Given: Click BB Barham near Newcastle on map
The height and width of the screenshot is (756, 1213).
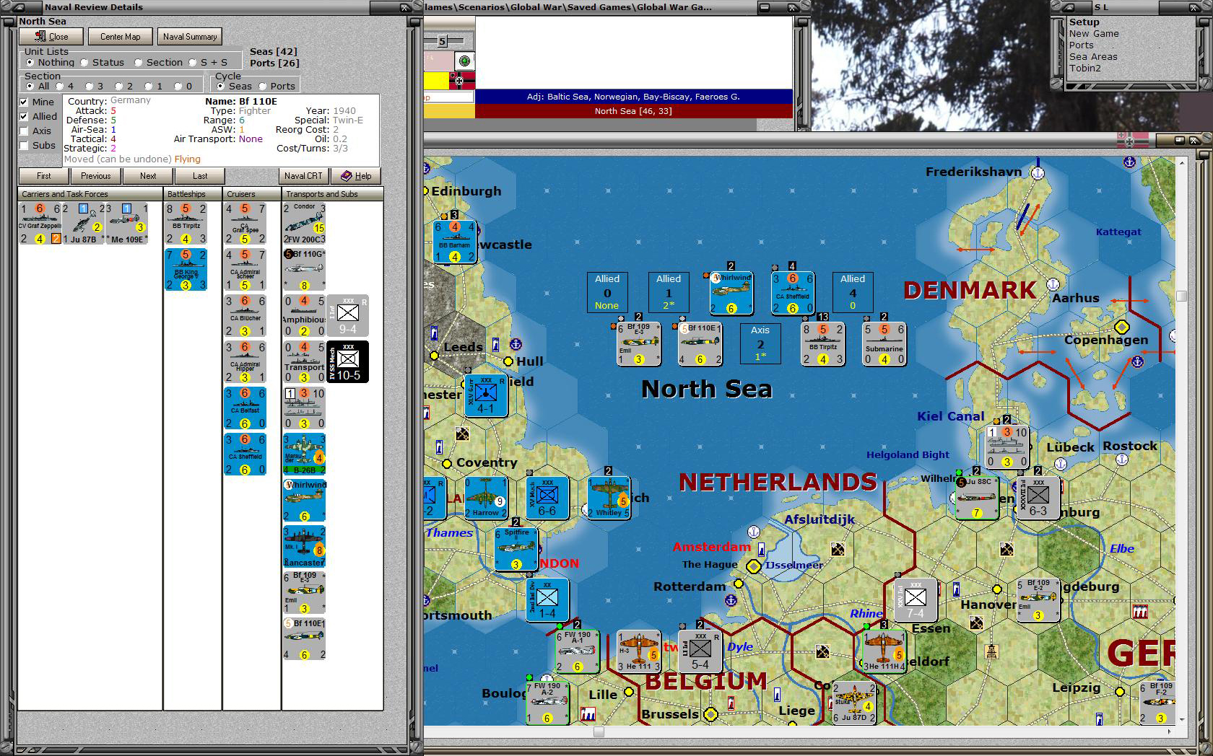Looking at the screenshot, I should pos(455,242).
